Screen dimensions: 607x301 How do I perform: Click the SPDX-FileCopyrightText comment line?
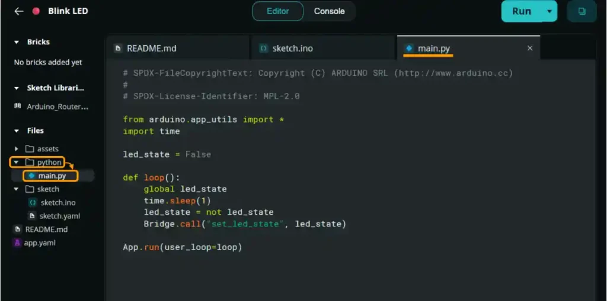(x=318, y=73)
